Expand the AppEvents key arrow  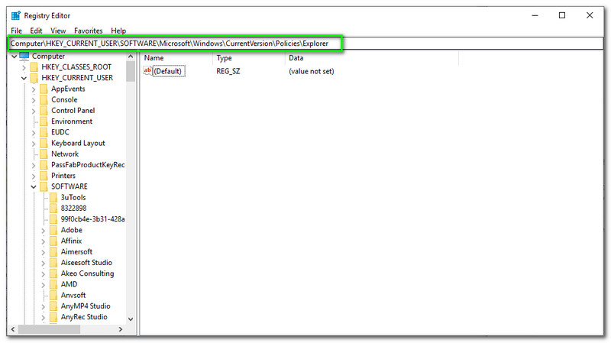[x=34, y=89]
